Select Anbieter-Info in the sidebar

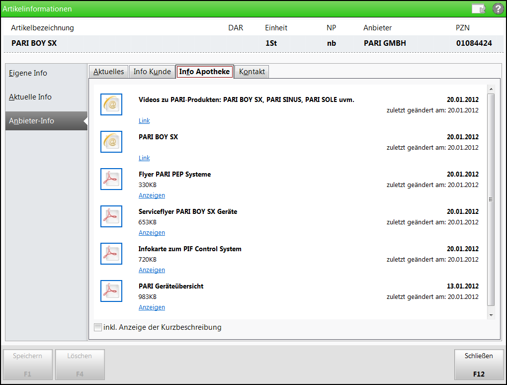(x=46, y=121)
